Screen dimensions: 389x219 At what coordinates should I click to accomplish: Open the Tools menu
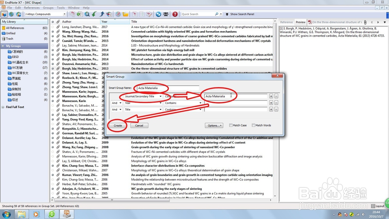pyautogui.click(x=61, y=8)
